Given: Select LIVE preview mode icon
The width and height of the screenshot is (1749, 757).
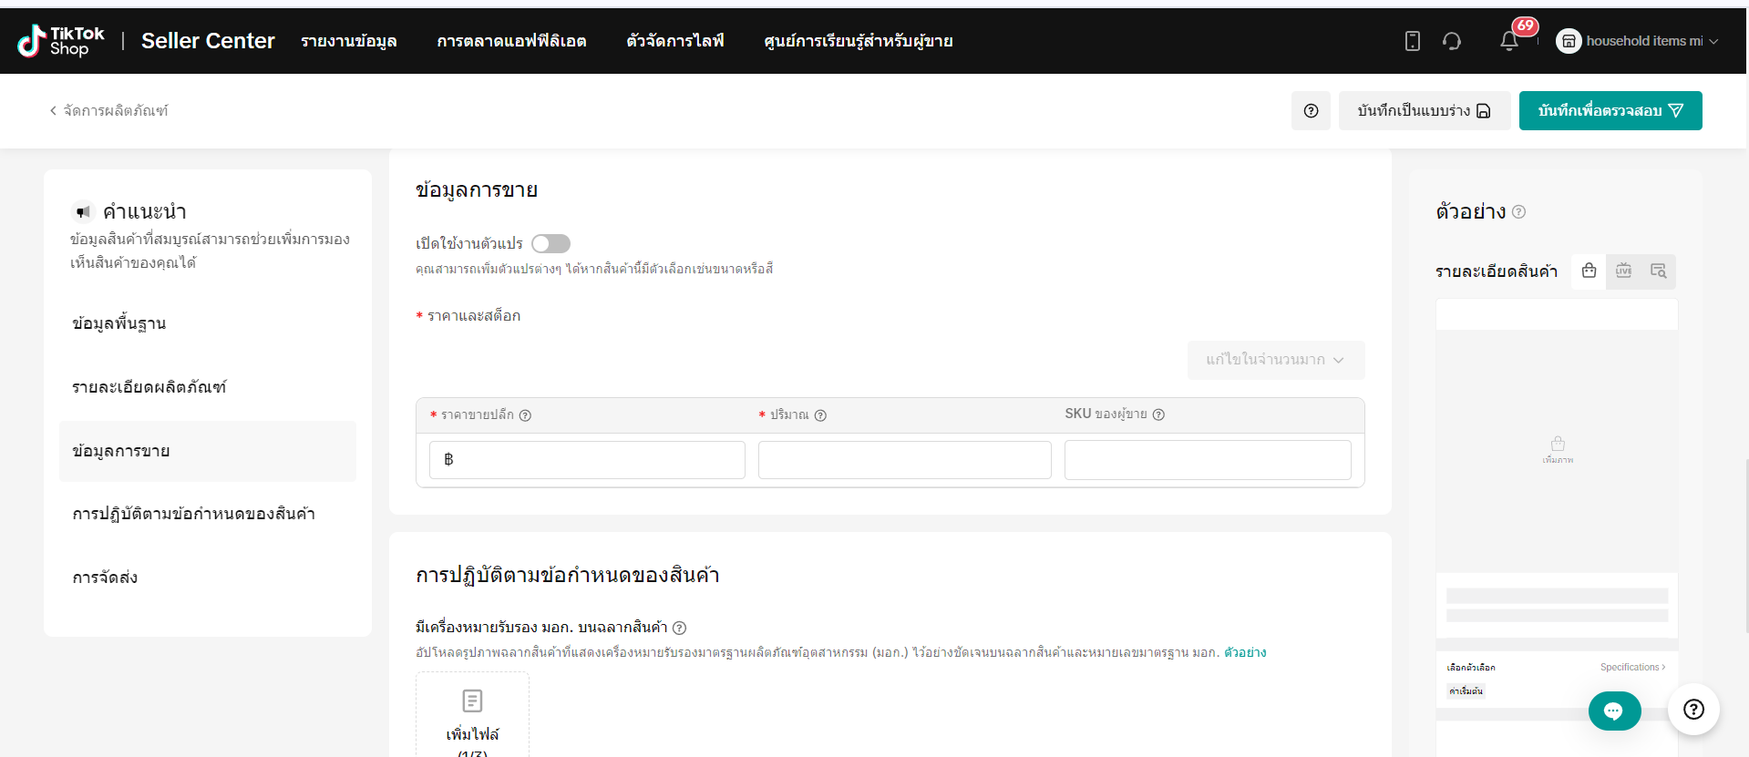Looking at the screenshot, I should (x=1623, y=271).
